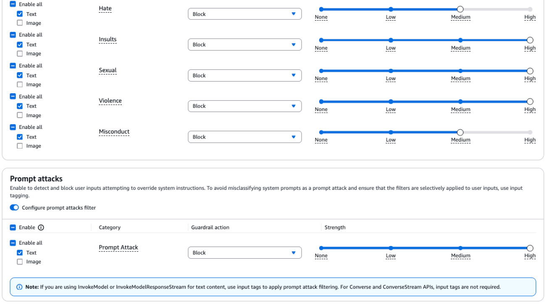Image resolution: width=546 pixels, height=307 pixels.
Task: Open Insults guardrail action dropdown
Action: (244, 45)
